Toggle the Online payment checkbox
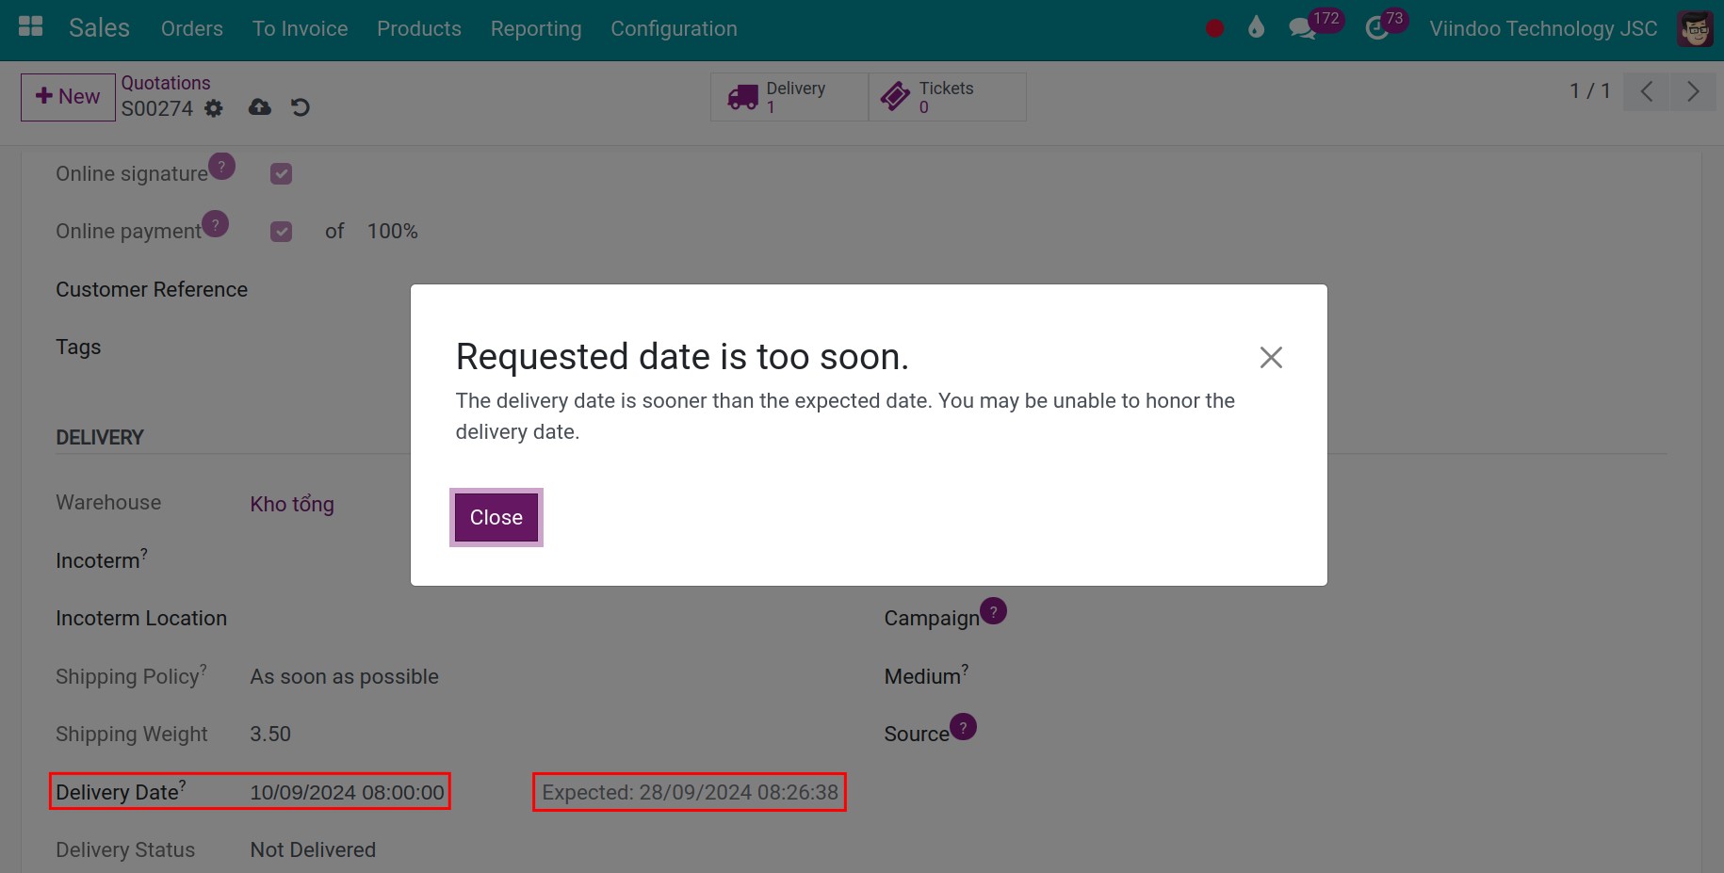 281,232
